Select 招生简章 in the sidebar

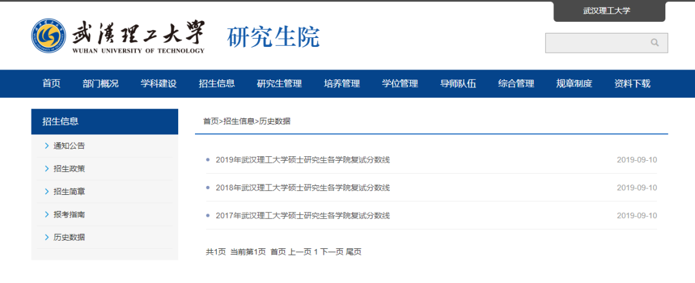click(69, 192)
